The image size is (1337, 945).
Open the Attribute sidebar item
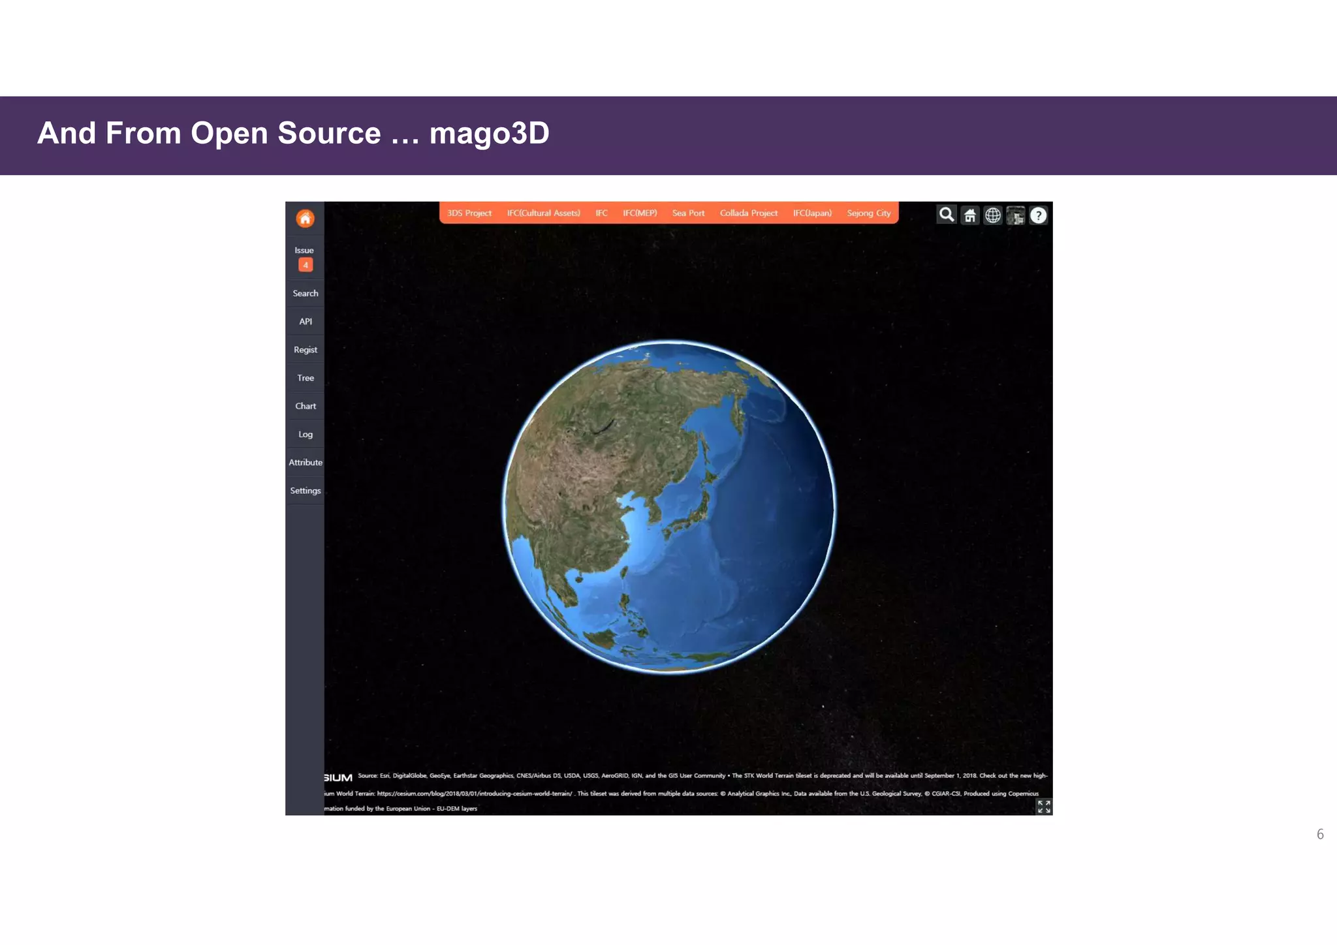point(305,463)
